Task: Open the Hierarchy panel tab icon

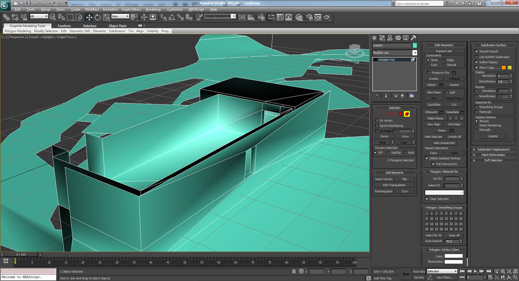Action: tap(391, 37)
